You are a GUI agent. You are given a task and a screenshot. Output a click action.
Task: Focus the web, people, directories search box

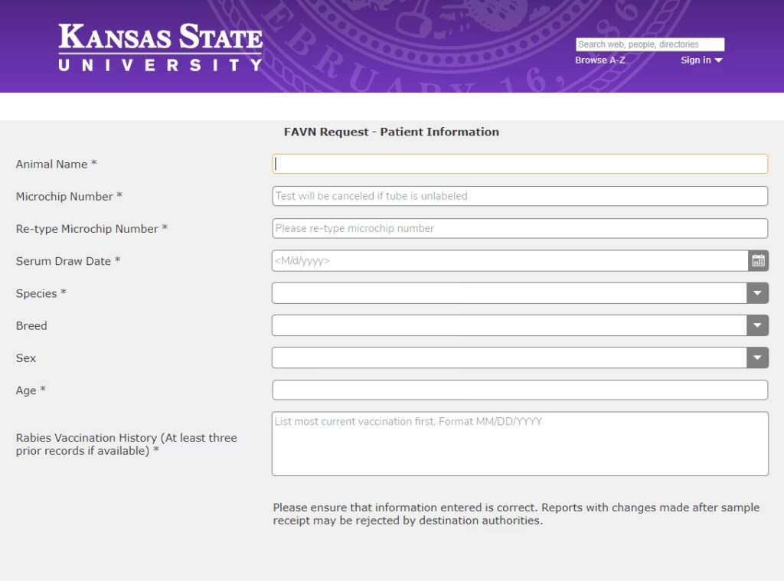point(649,44)
